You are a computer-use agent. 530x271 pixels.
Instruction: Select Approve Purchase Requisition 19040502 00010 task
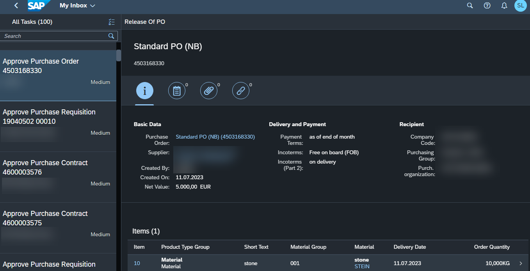[58, 127]
